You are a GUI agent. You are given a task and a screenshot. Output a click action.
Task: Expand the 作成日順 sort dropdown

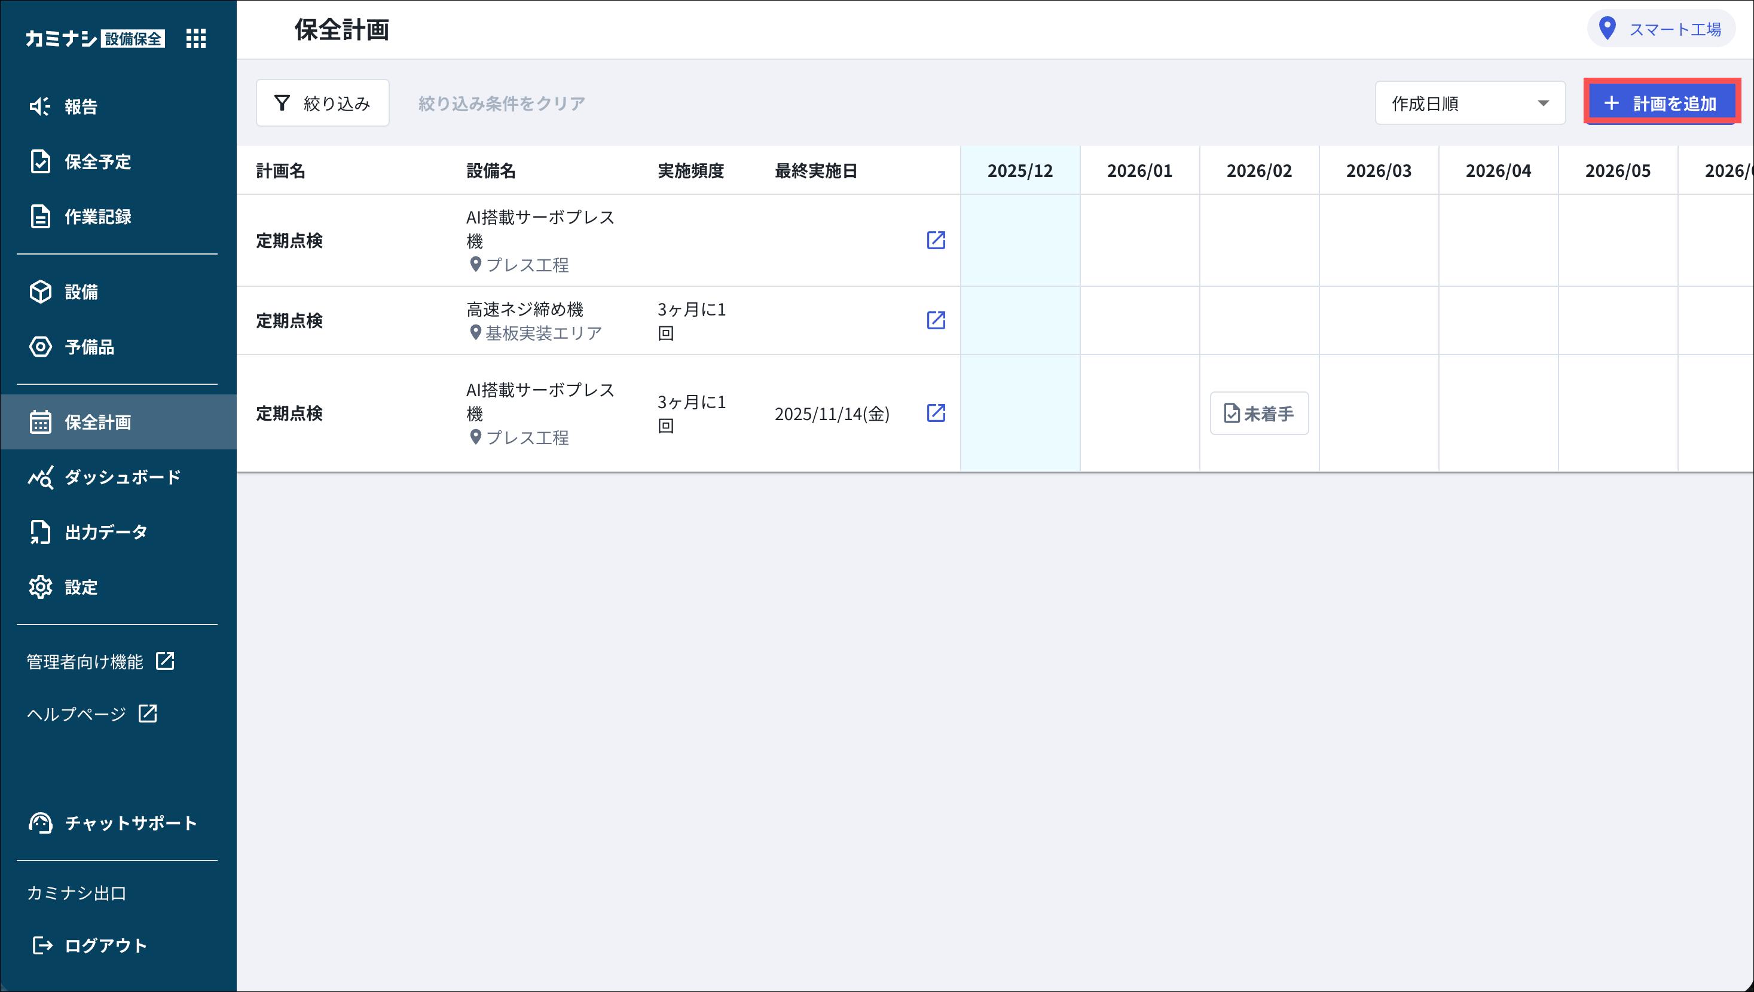click(1469, 103)
